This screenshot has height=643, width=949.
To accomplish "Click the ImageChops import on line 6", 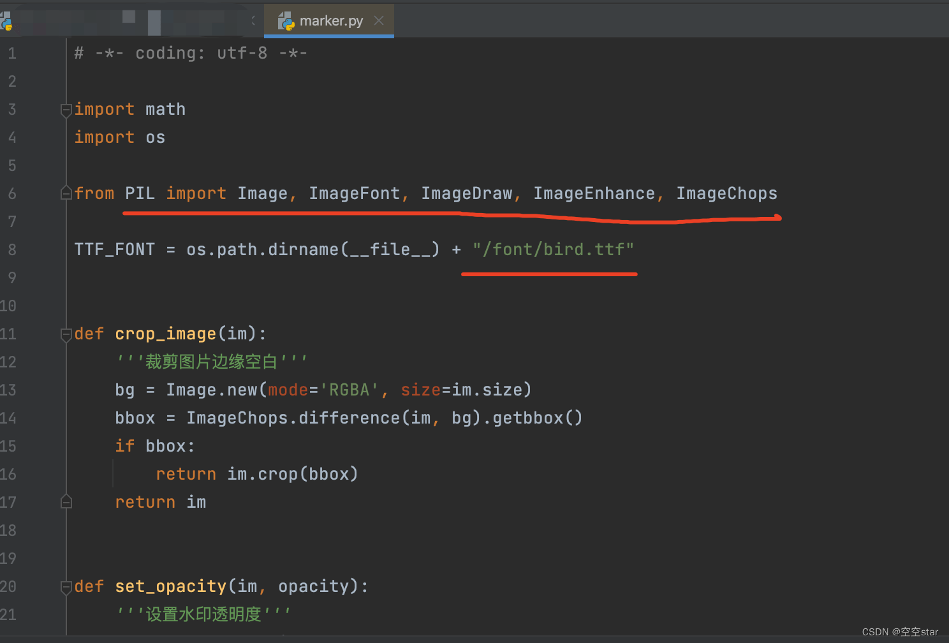I will (x=727, y=193).
